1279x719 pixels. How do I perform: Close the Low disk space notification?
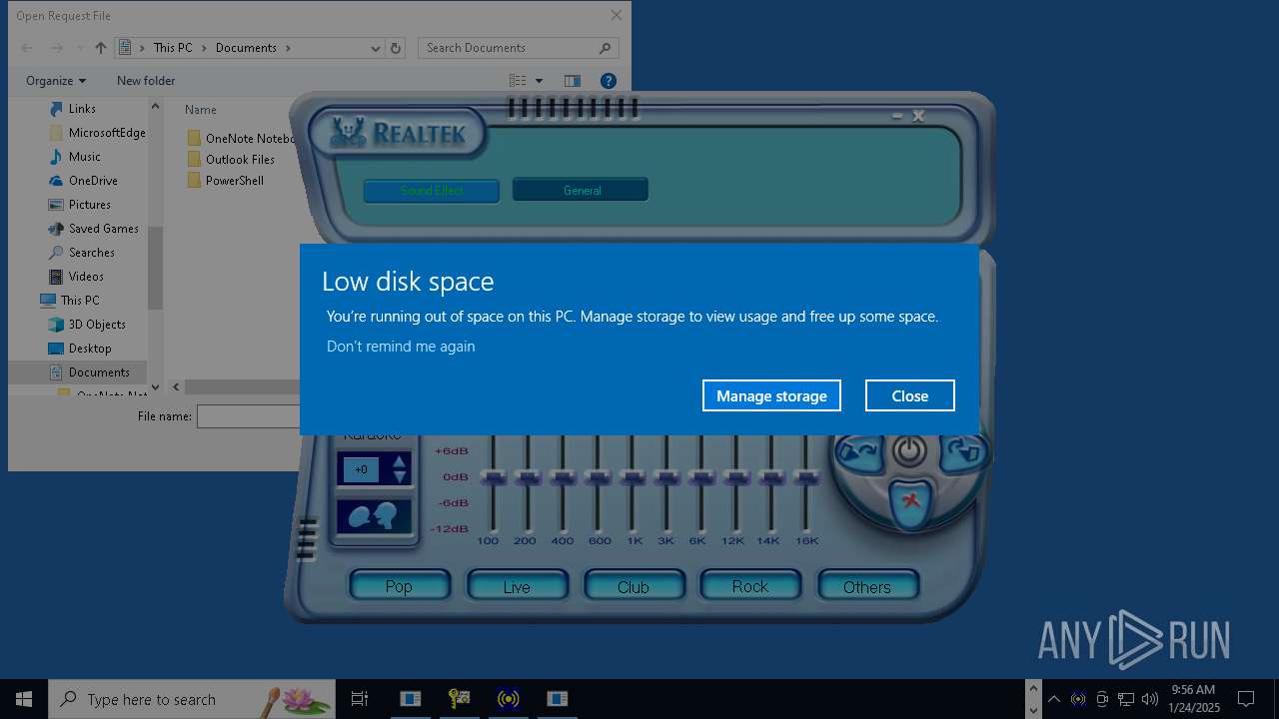click(x=909, y=395)
